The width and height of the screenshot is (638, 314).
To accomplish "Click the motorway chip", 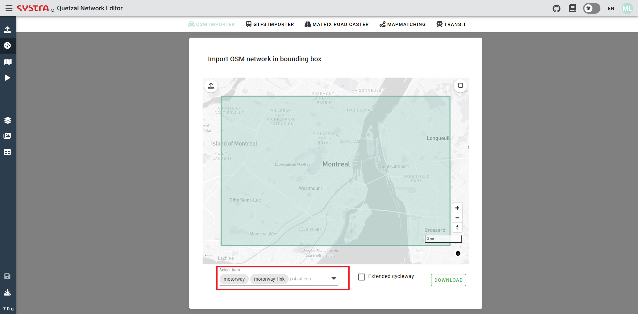I will pyautogui.click(x=234, y=279).
